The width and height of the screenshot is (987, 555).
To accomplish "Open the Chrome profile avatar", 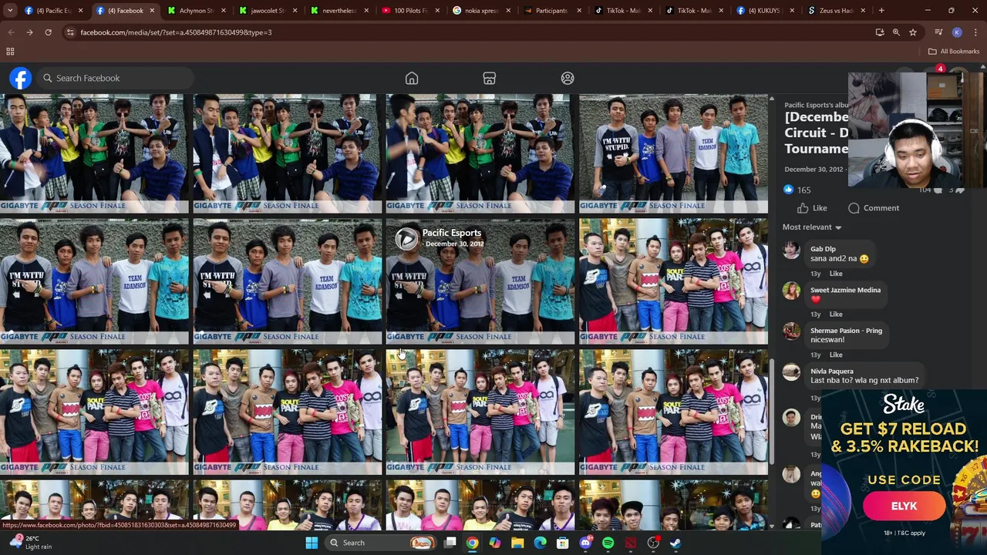I will pos(957,32).
